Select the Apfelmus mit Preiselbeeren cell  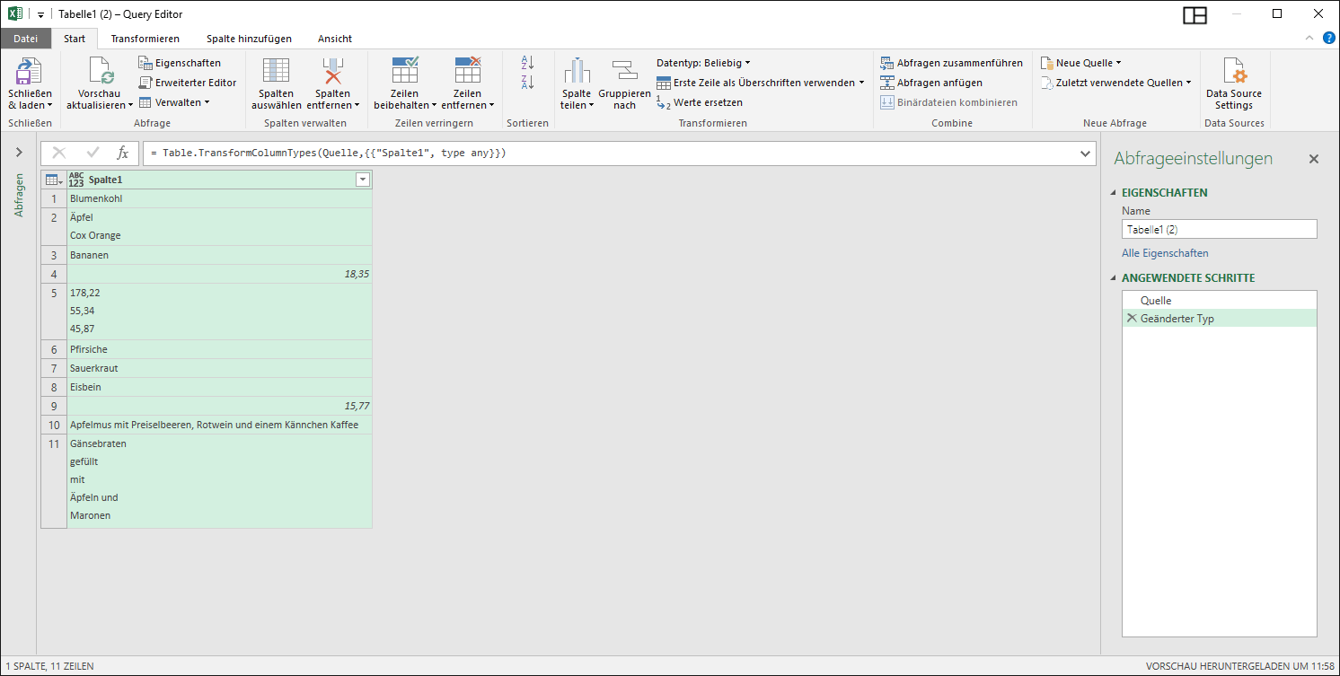219,425
